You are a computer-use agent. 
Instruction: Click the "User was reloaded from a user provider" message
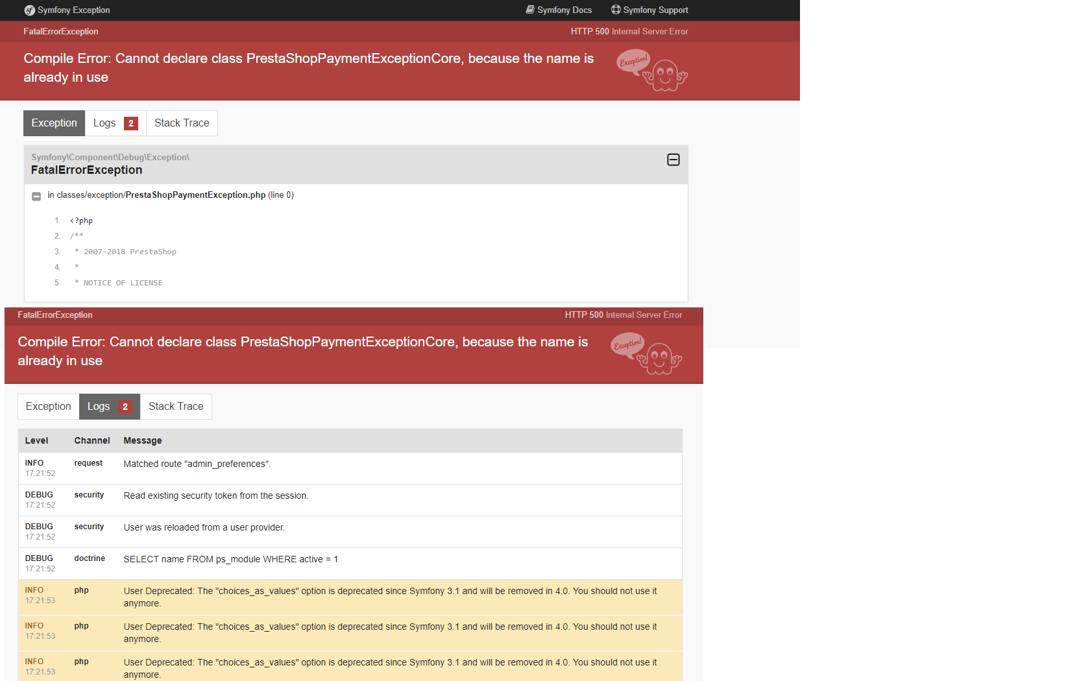(x=204, y=527)
